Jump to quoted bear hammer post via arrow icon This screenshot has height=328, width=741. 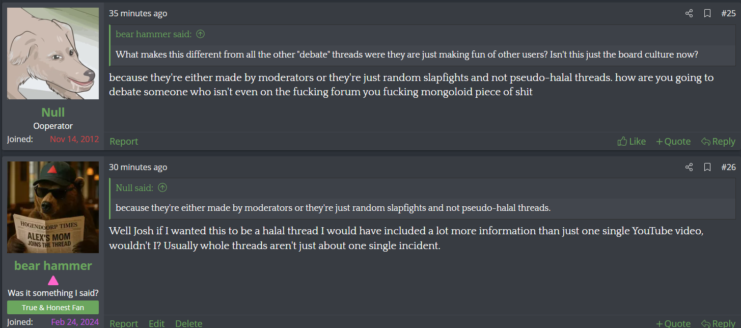(x=201, y=34)
